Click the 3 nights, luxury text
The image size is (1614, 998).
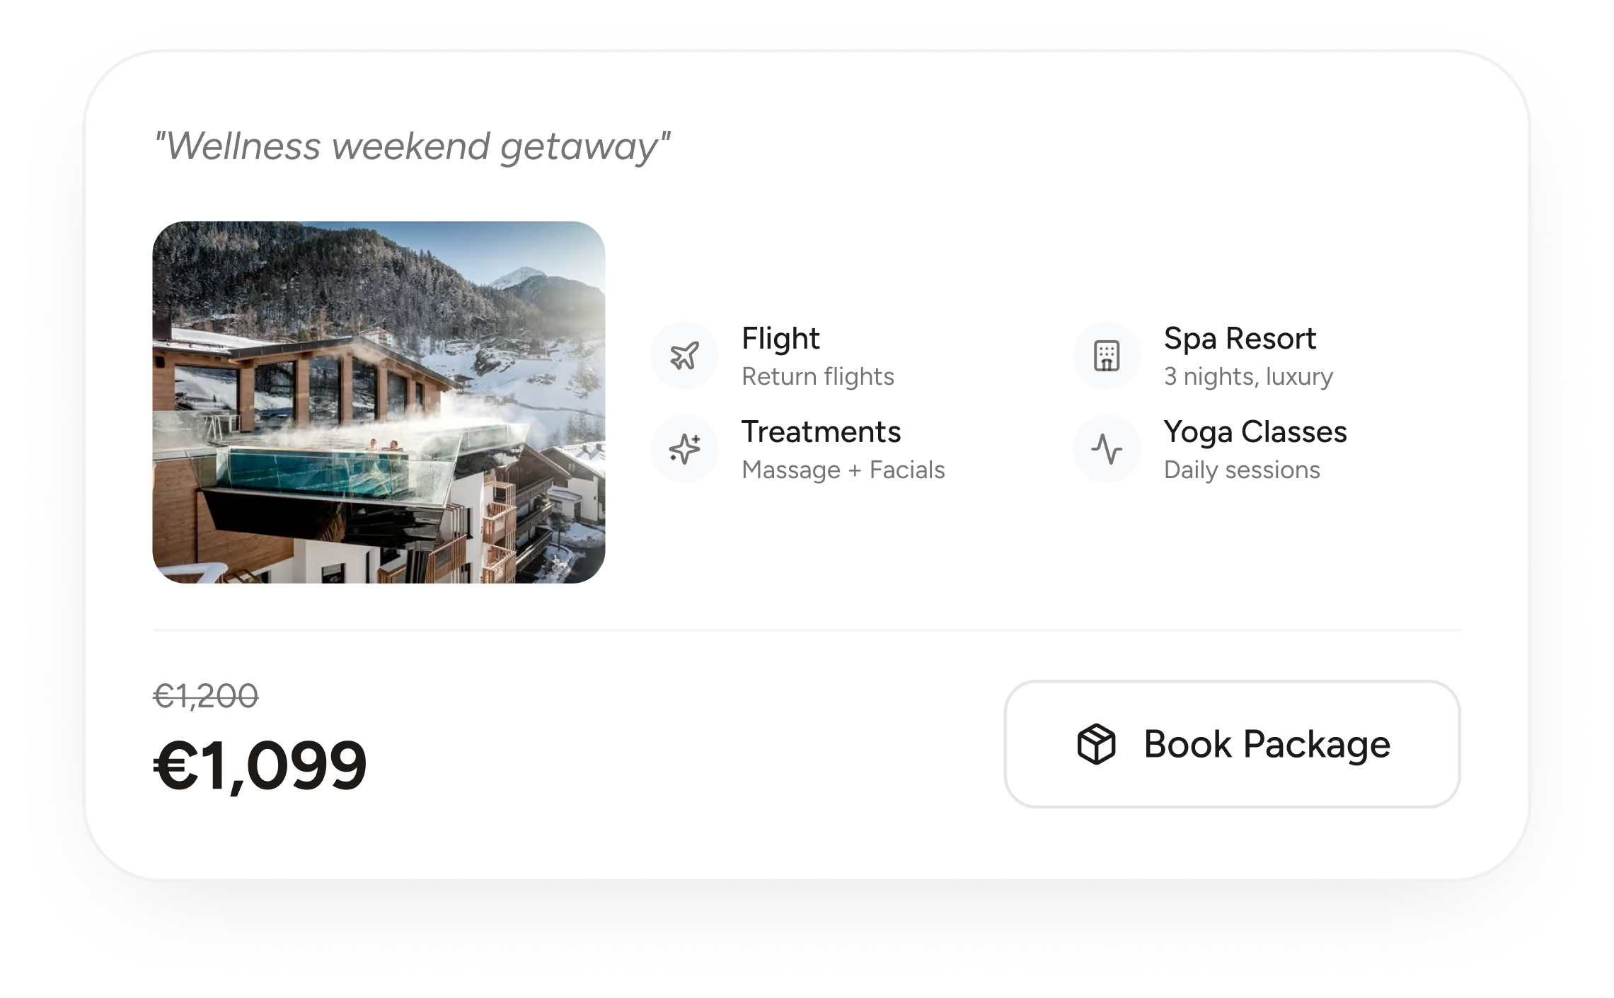[x=1248, y=377]
